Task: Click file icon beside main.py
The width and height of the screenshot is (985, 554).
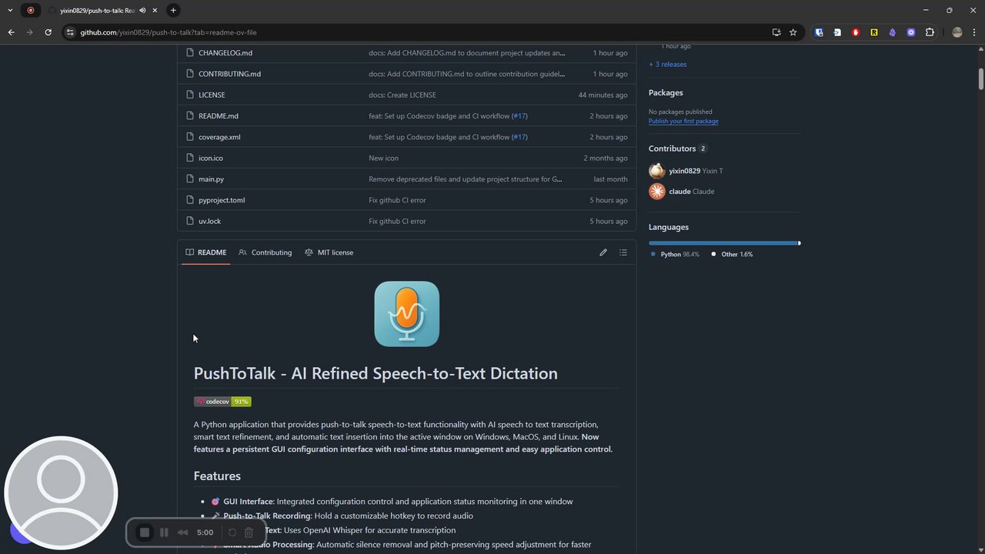Action: [x=189, y=179]
